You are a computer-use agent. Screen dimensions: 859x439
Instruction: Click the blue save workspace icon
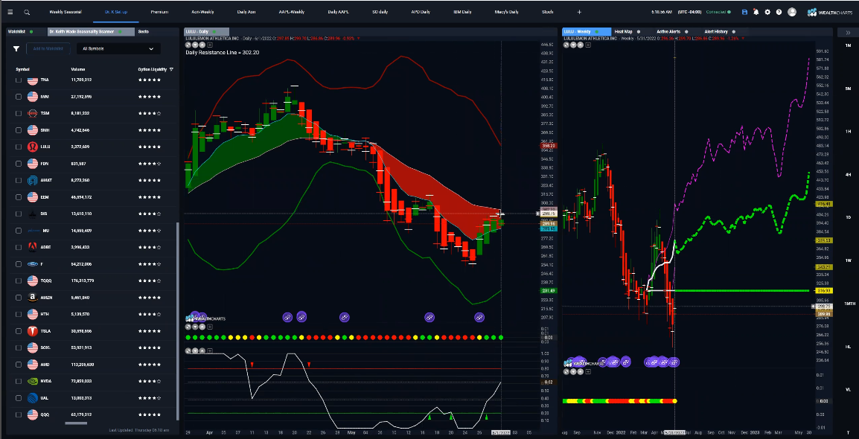744,11
